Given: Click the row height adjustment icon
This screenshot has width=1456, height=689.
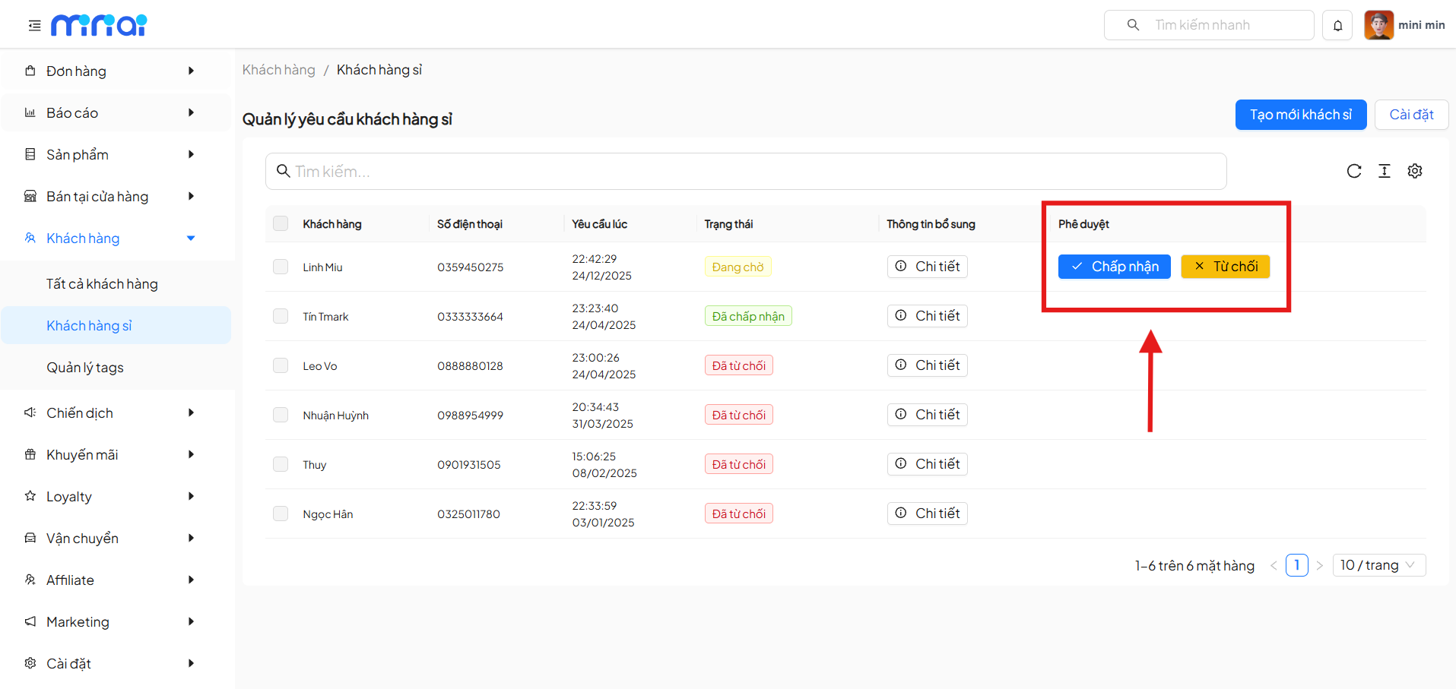Looking at the screenshot, I should click(1385, 171).
